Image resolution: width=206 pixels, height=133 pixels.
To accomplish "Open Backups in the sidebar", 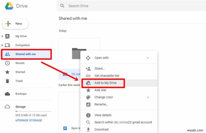I will [21, 94].
